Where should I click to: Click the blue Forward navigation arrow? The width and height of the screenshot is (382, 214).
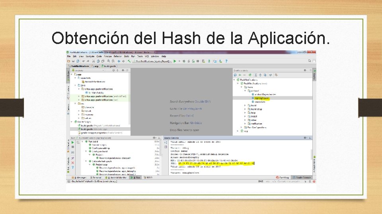123,61
